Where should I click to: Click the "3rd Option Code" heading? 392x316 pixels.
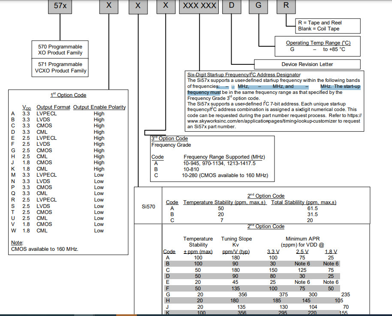click(169, 138)
